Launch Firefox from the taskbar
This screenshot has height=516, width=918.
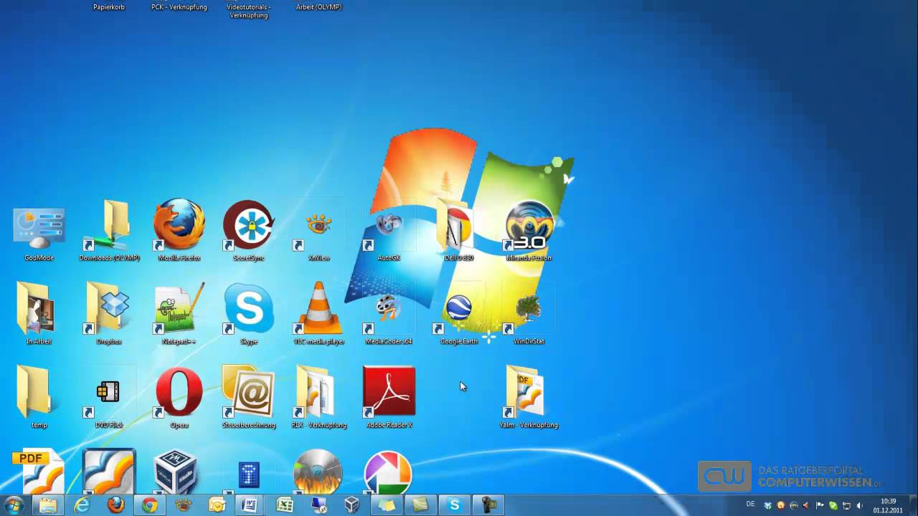[x=115, y=505]
